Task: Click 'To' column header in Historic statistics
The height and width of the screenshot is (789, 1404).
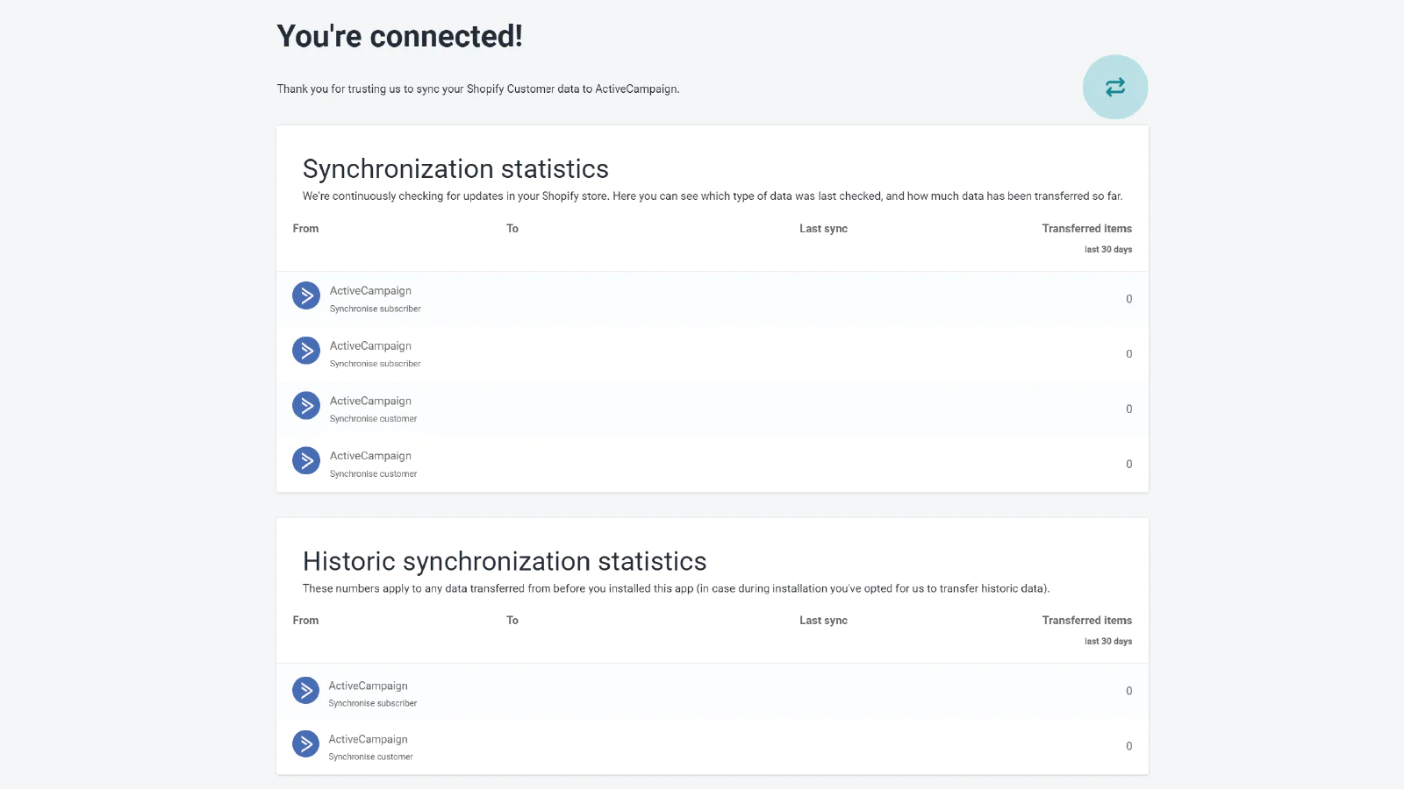Action: [512, 621]
